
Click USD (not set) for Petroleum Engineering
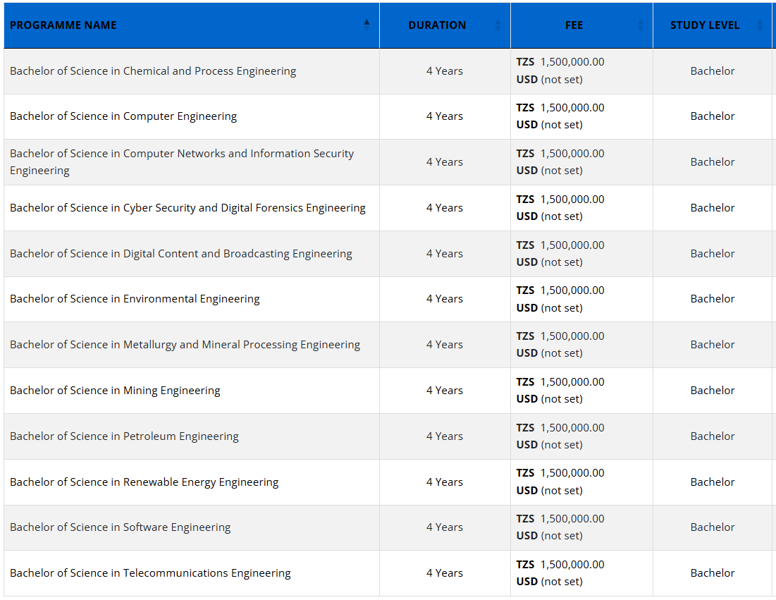coord(549,445)
